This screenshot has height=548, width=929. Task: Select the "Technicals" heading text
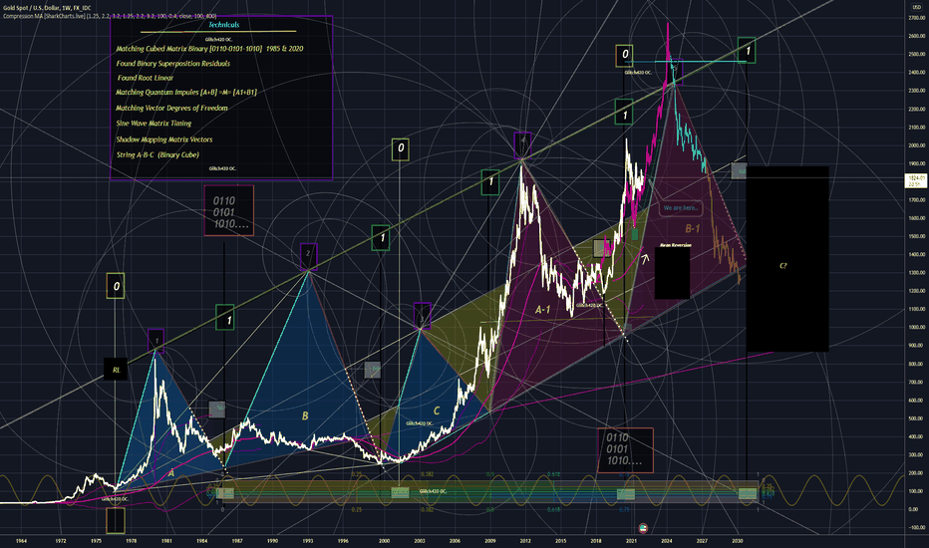point(224,25)
